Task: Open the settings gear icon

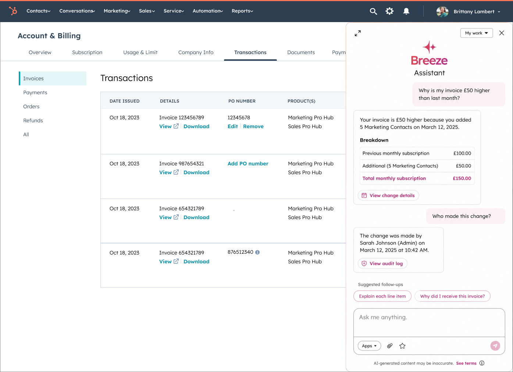Action: [389, 11]
